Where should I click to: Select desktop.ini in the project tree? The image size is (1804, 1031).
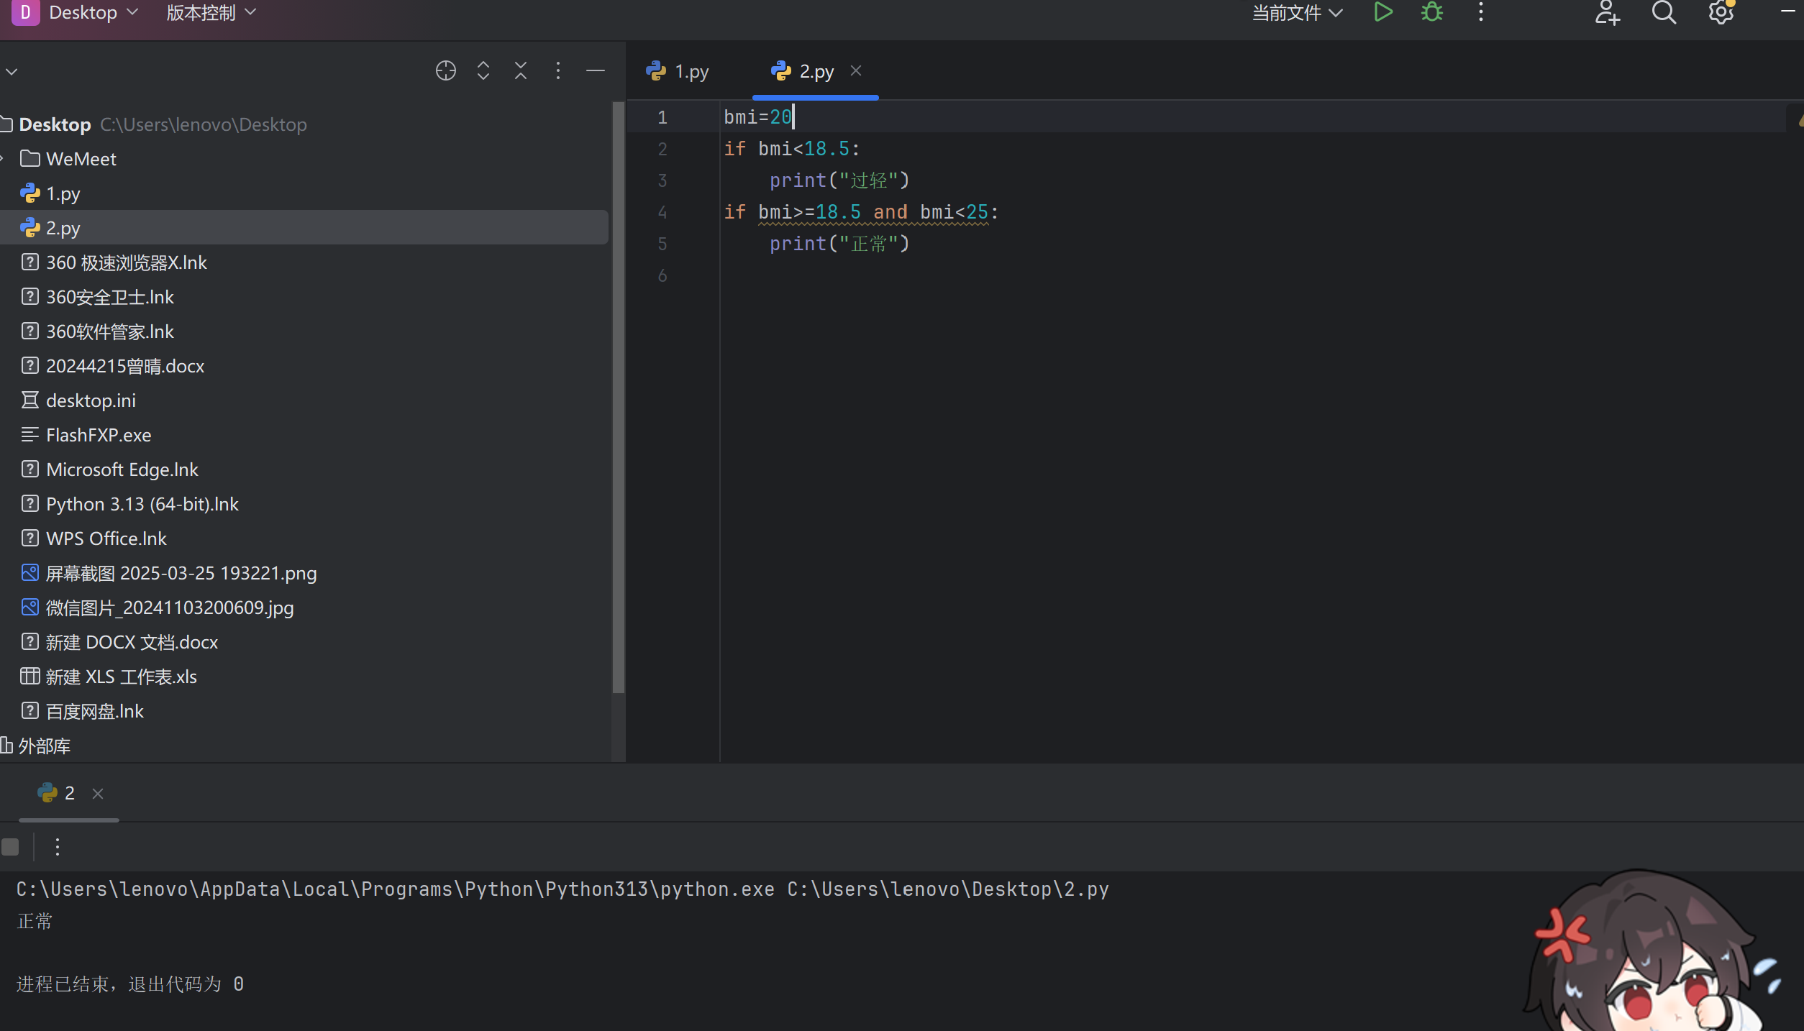(91, 400)
